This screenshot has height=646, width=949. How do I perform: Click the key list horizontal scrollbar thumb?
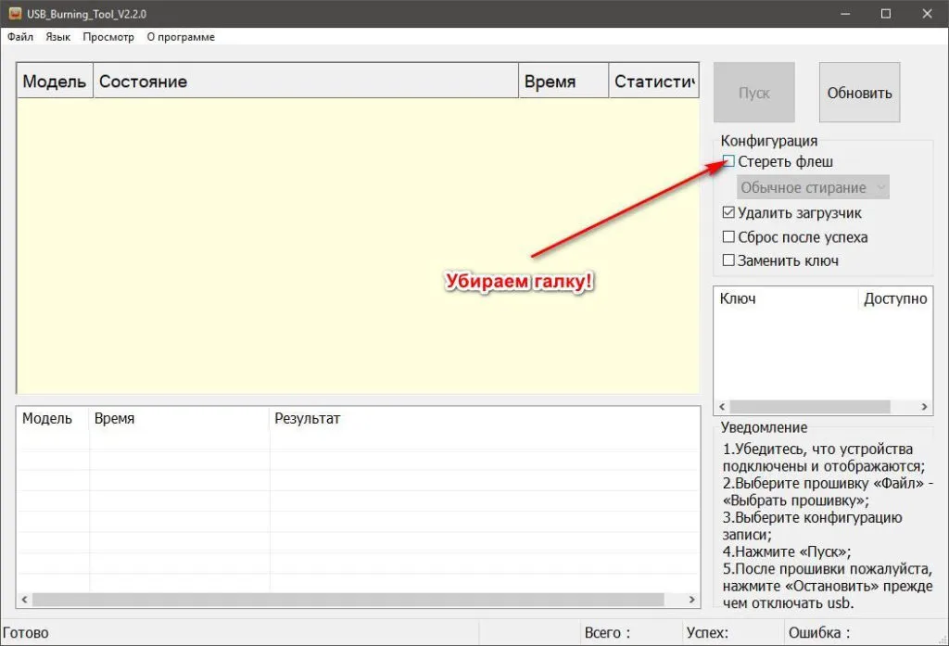point(810,407)
